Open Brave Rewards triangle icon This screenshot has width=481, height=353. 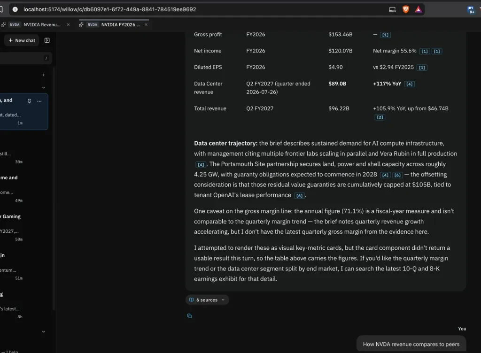coord(418,9)
